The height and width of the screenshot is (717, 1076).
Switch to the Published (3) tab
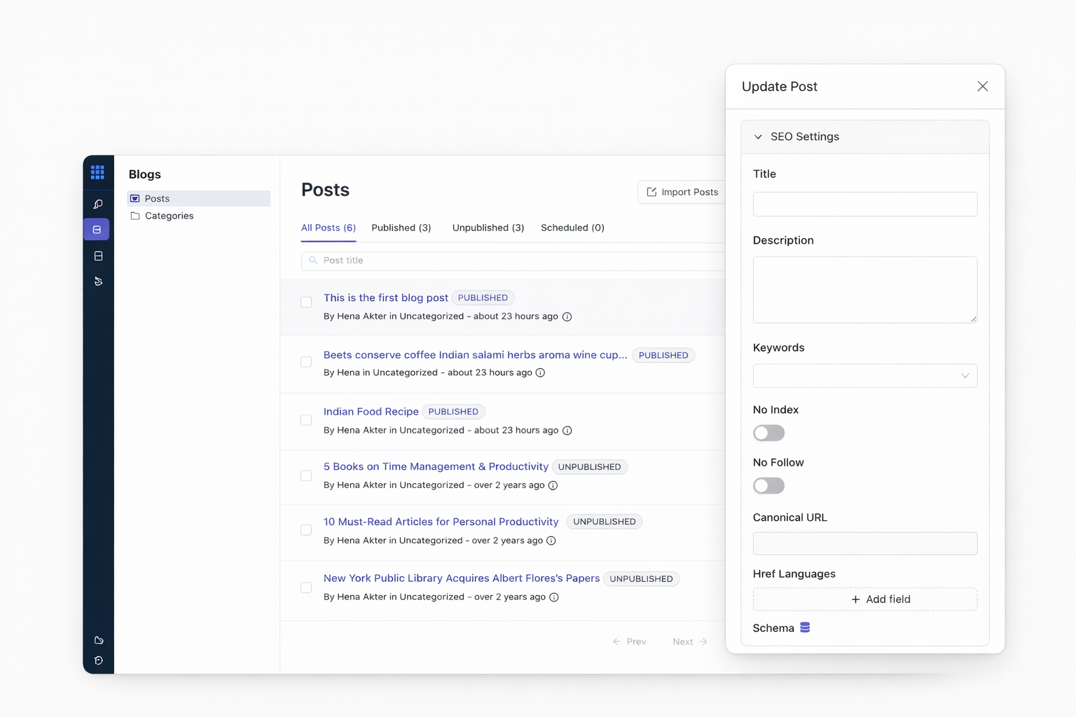[401, 228]
